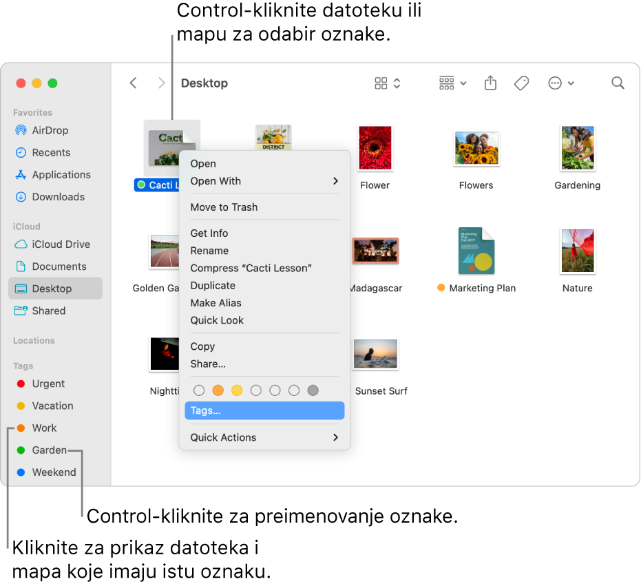Select the District file thumbnail
This screenshot has width=641, height=586.
point(273,138)
